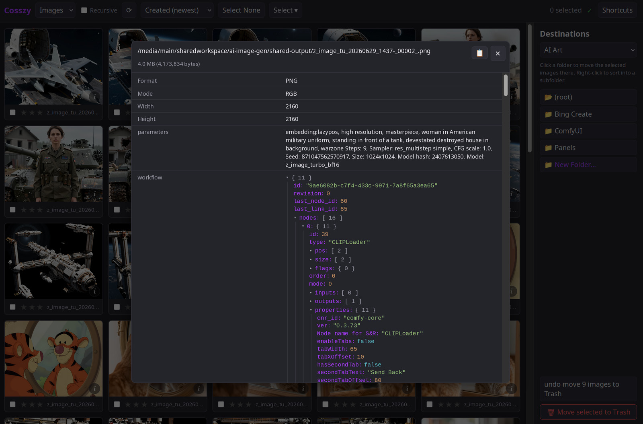Click the Format PNG value
643x424 pixels.
tap(291, 81)
